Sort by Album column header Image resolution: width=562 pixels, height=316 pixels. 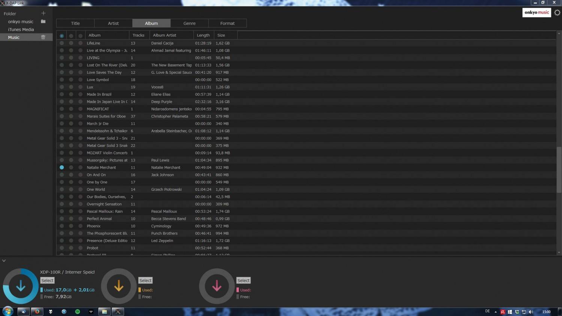point(107,35)
